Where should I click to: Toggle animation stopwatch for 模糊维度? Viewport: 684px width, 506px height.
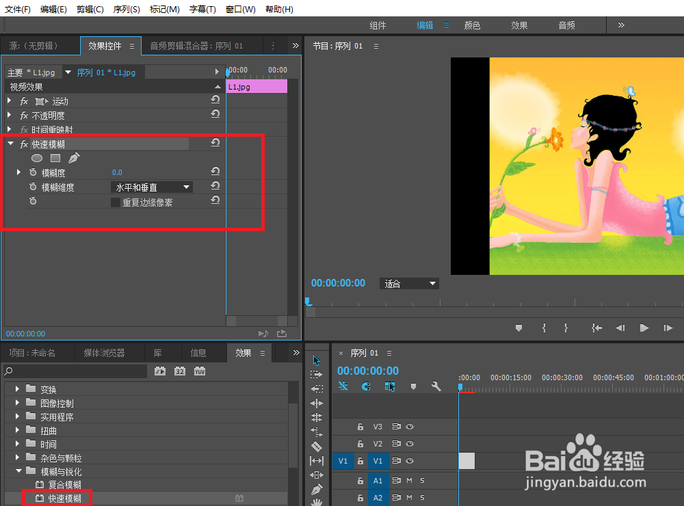(x=33, y=187)
